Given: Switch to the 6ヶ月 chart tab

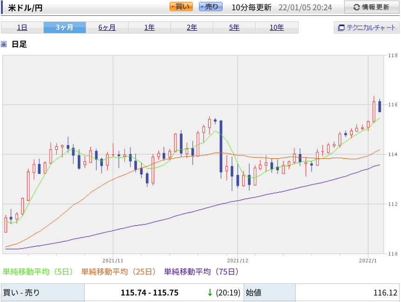Looking at the screenshot, I should coord(107,27).
